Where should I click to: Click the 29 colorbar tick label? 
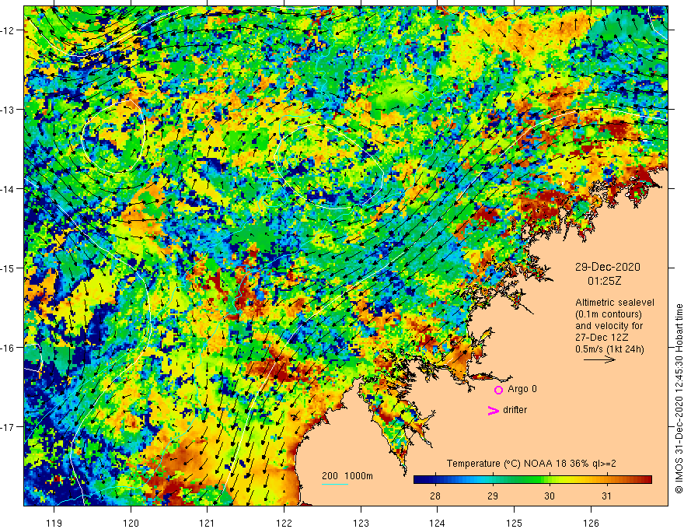pos(493,496)
